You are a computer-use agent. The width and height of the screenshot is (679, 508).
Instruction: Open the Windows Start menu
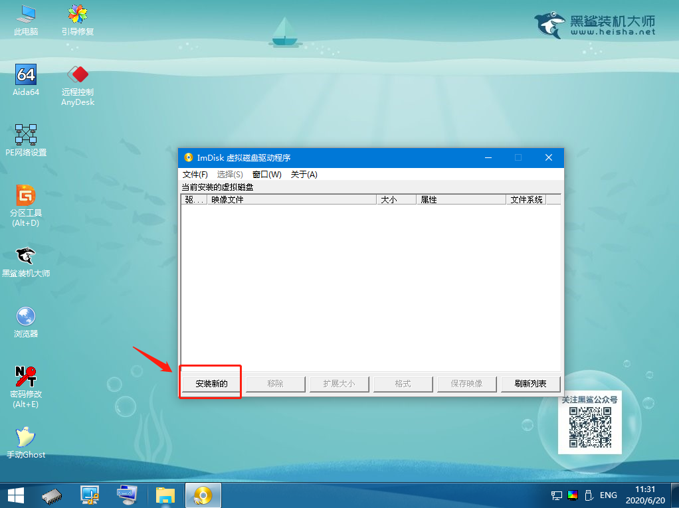[16, 496]
